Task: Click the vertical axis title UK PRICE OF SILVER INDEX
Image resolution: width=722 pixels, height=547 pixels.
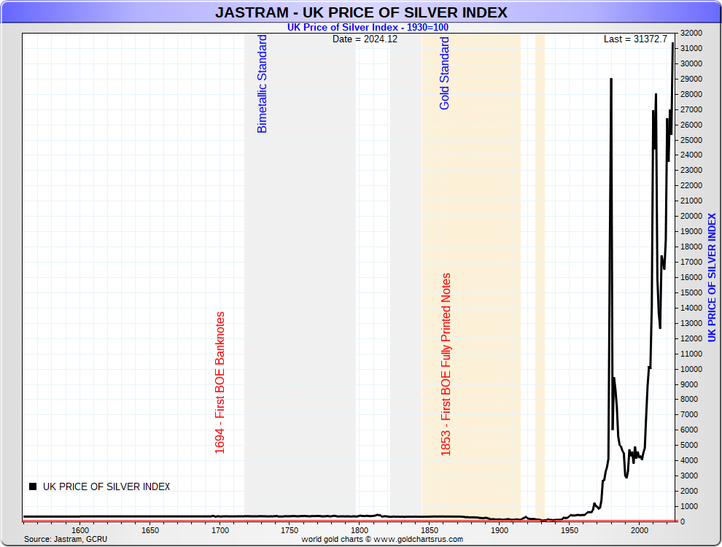Action: tap(712, 278)
